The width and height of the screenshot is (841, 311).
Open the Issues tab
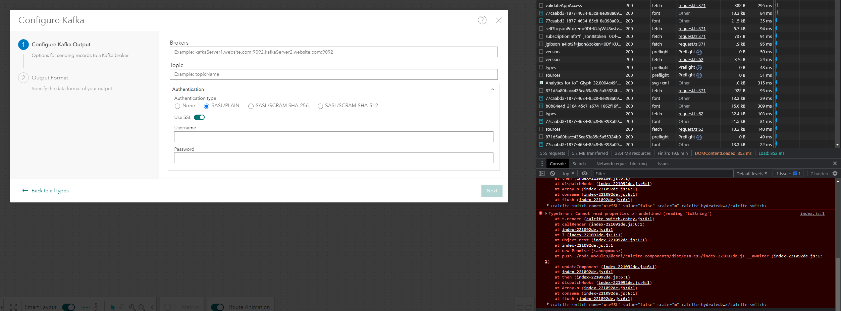[x=663, y=164]
